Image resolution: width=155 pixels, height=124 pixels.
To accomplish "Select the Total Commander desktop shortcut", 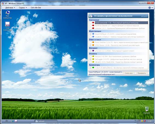I will [x=7, y=26].
